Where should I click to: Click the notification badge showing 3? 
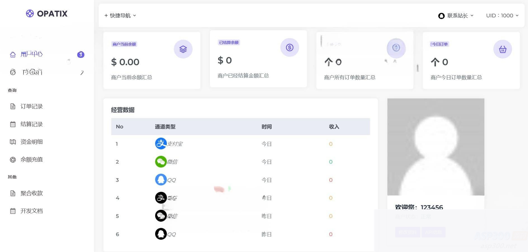80,55
